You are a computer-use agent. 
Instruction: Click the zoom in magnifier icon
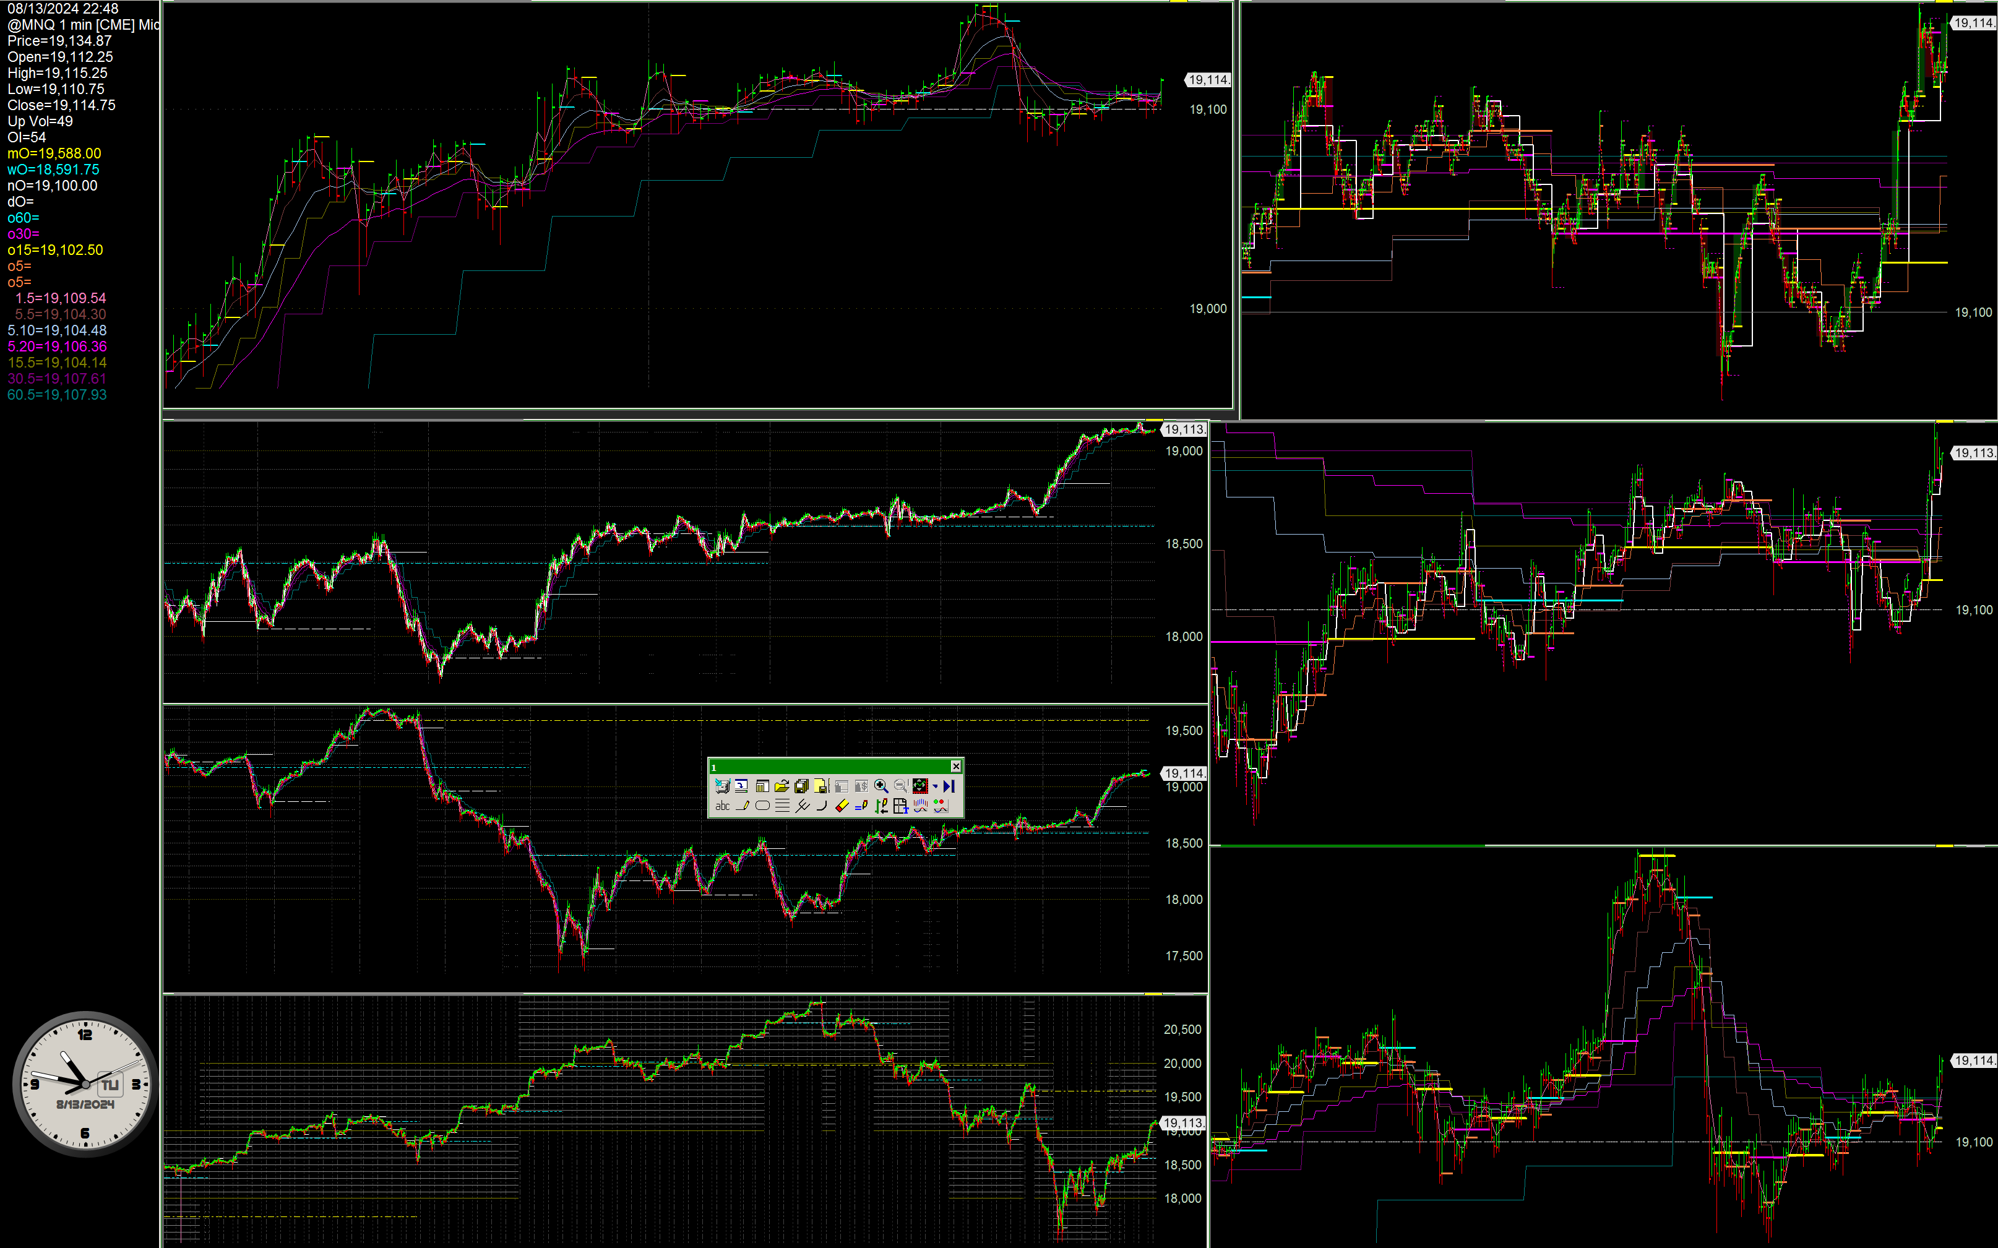tap(881, 786)
